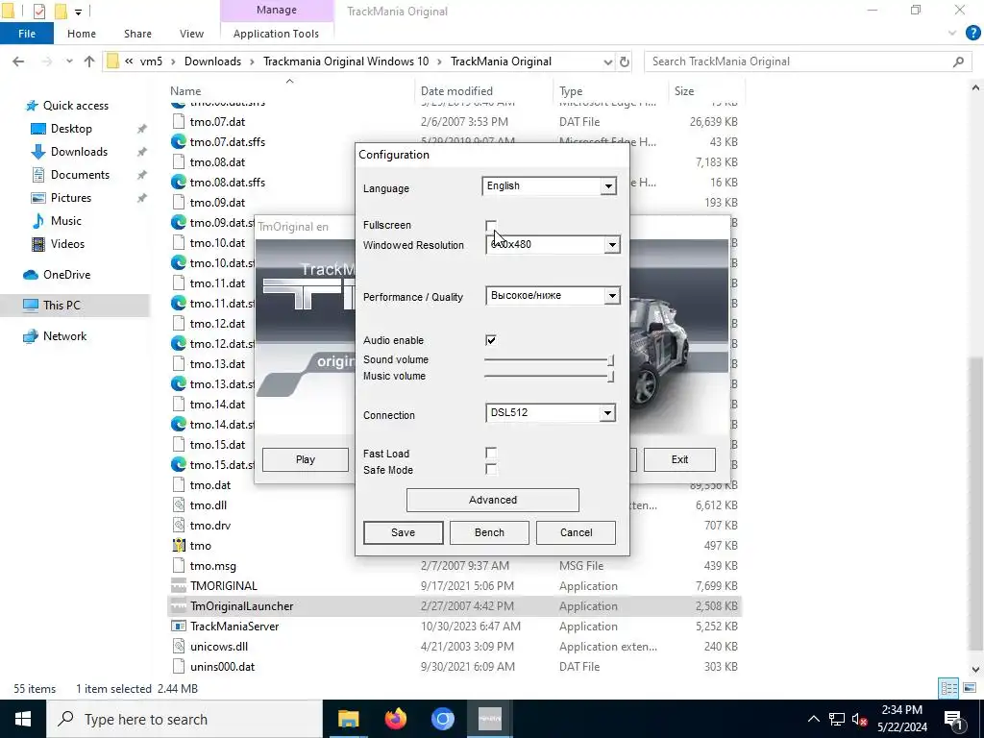The height and width of the screenshot is (738, 984).
Task: Enable the Fast Load checkbox
Action: 491,454
